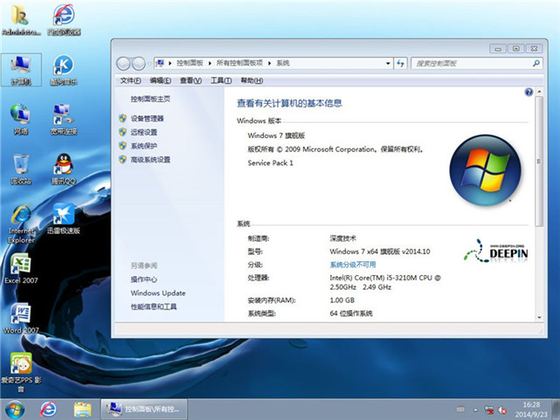This screenshot has height=420, width=560.
Task: Launch iQiyi PPS player shortcut
Action: (x=21, y=372)
